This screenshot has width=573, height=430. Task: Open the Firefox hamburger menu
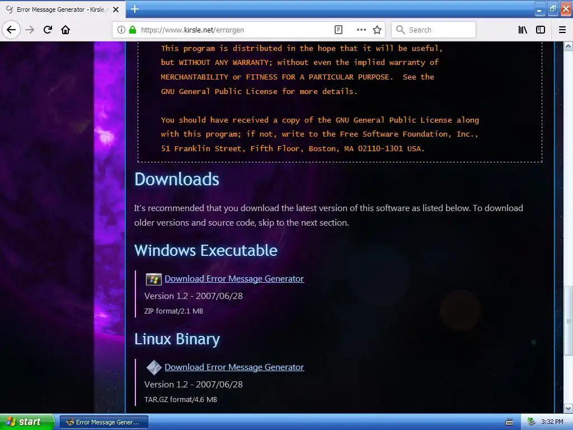562,30
